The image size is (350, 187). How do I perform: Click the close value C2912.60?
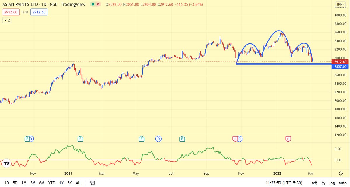(x=166, y=4)
